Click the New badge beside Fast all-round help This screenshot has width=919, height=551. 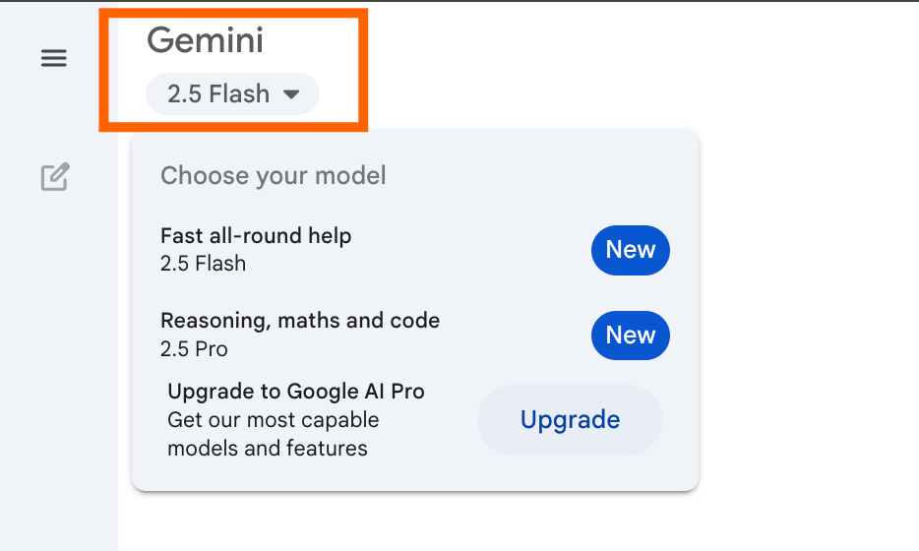point(630,250)
